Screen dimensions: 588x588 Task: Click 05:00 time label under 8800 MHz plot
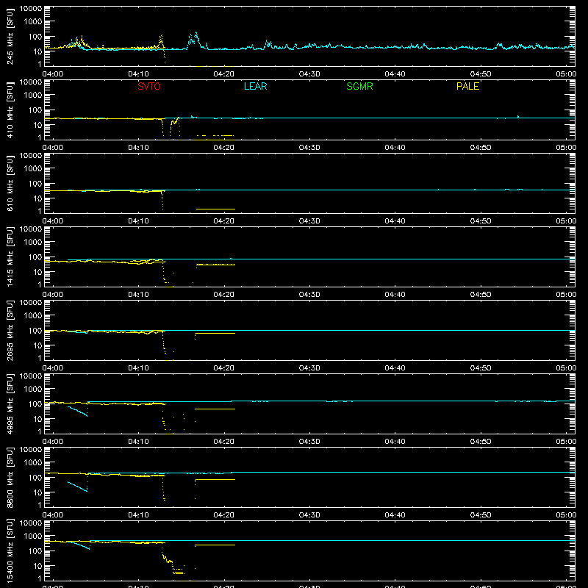click(566, 515)
